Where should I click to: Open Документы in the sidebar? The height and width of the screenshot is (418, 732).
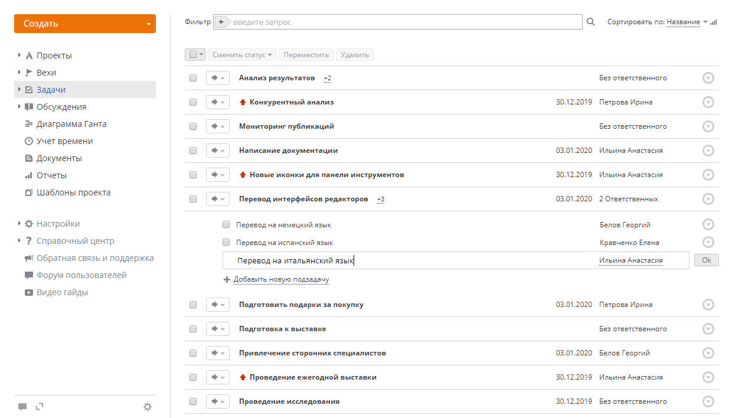pos(59,158)
